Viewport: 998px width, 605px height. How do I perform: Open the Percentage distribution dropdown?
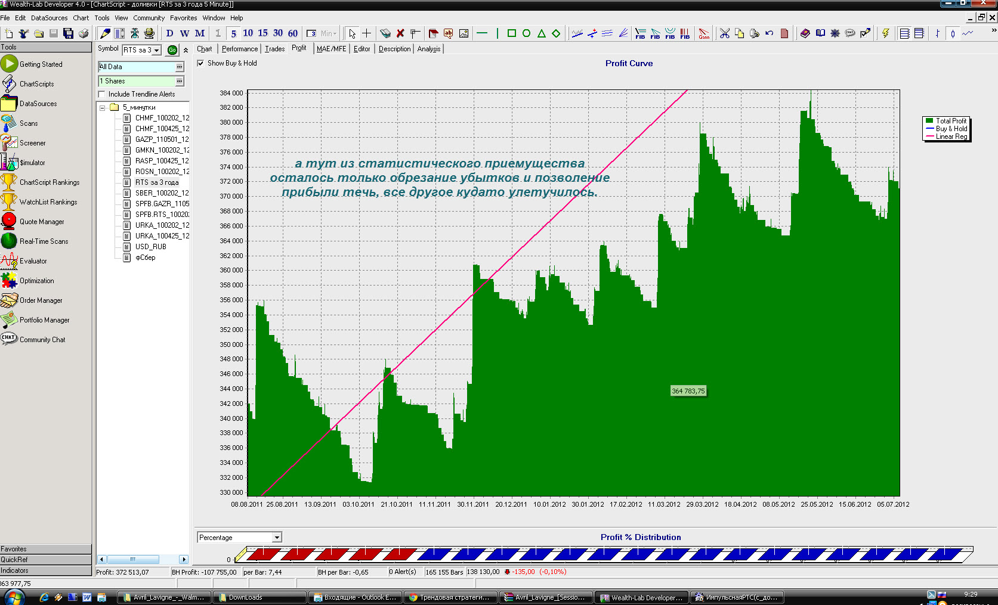pyautogui.click(x=277, y=538)
